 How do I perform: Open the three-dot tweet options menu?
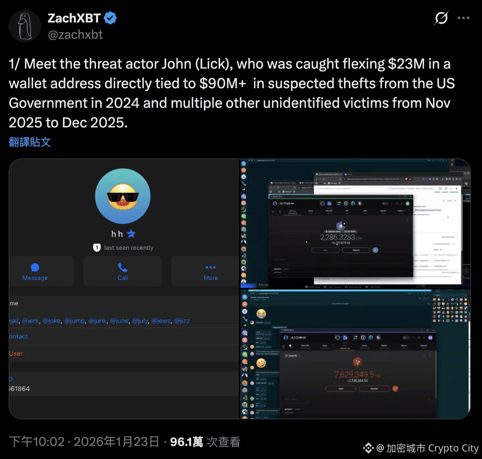[x=463, y=18]
